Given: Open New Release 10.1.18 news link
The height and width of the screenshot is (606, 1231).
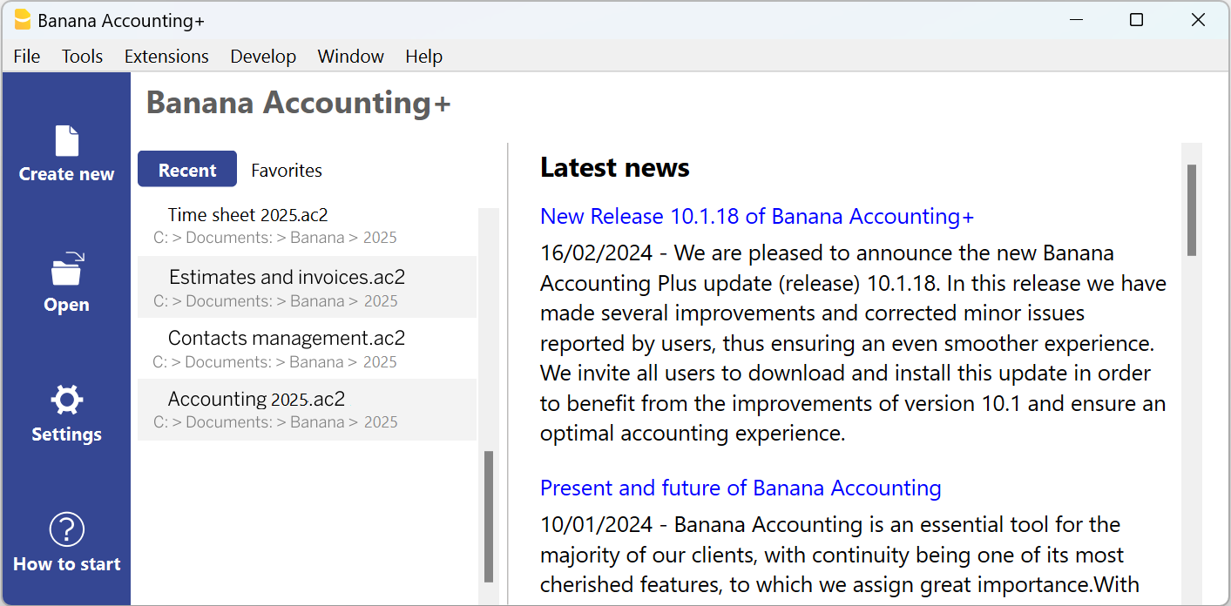Looking at the screenshot, I should pos(756,216).
